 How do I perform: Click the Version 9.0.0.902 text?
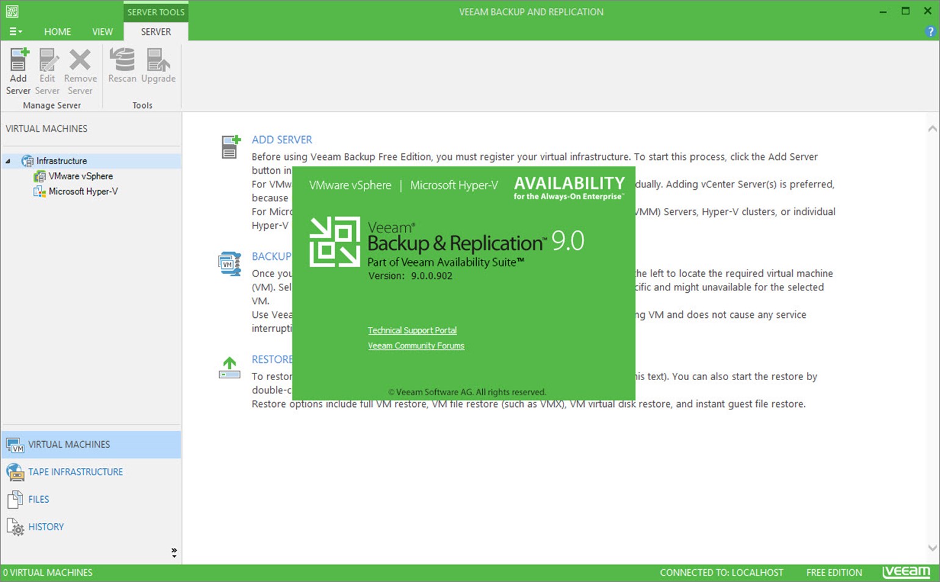(410, 276)
